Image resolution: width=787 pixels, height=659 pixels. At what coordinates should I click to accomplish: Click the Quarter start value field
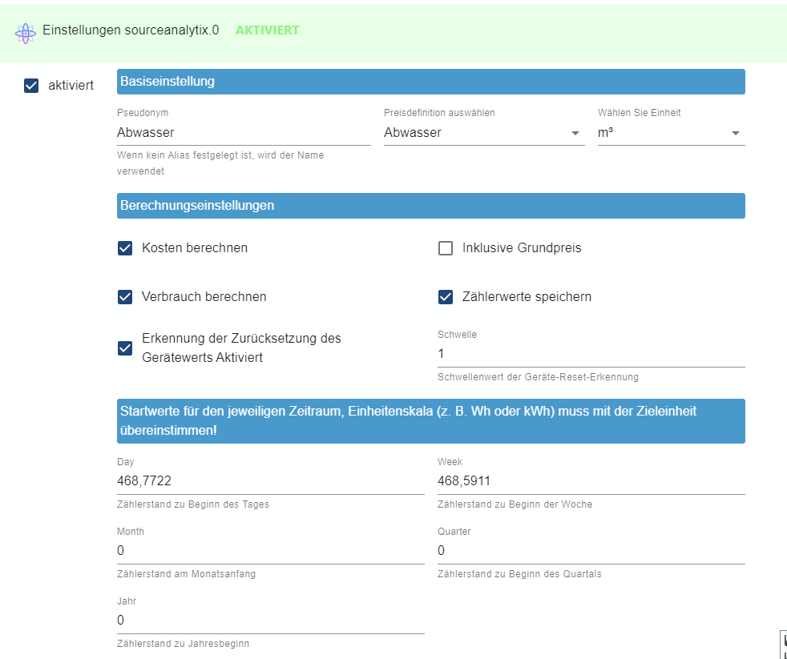pos(591,551)
